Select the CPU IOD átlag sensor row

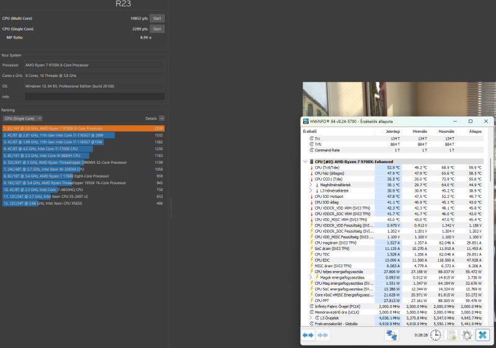pos(393,202)
